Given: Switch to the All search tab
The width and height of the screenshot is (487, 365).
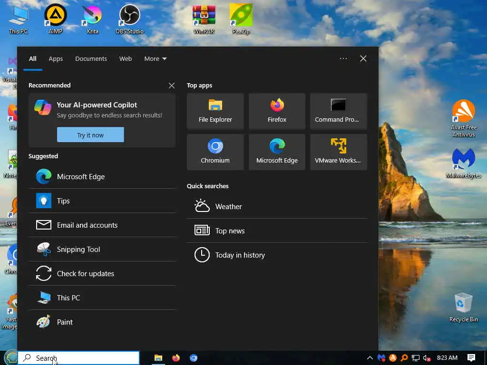Looking at the screenshot, I should coord(33,58).
